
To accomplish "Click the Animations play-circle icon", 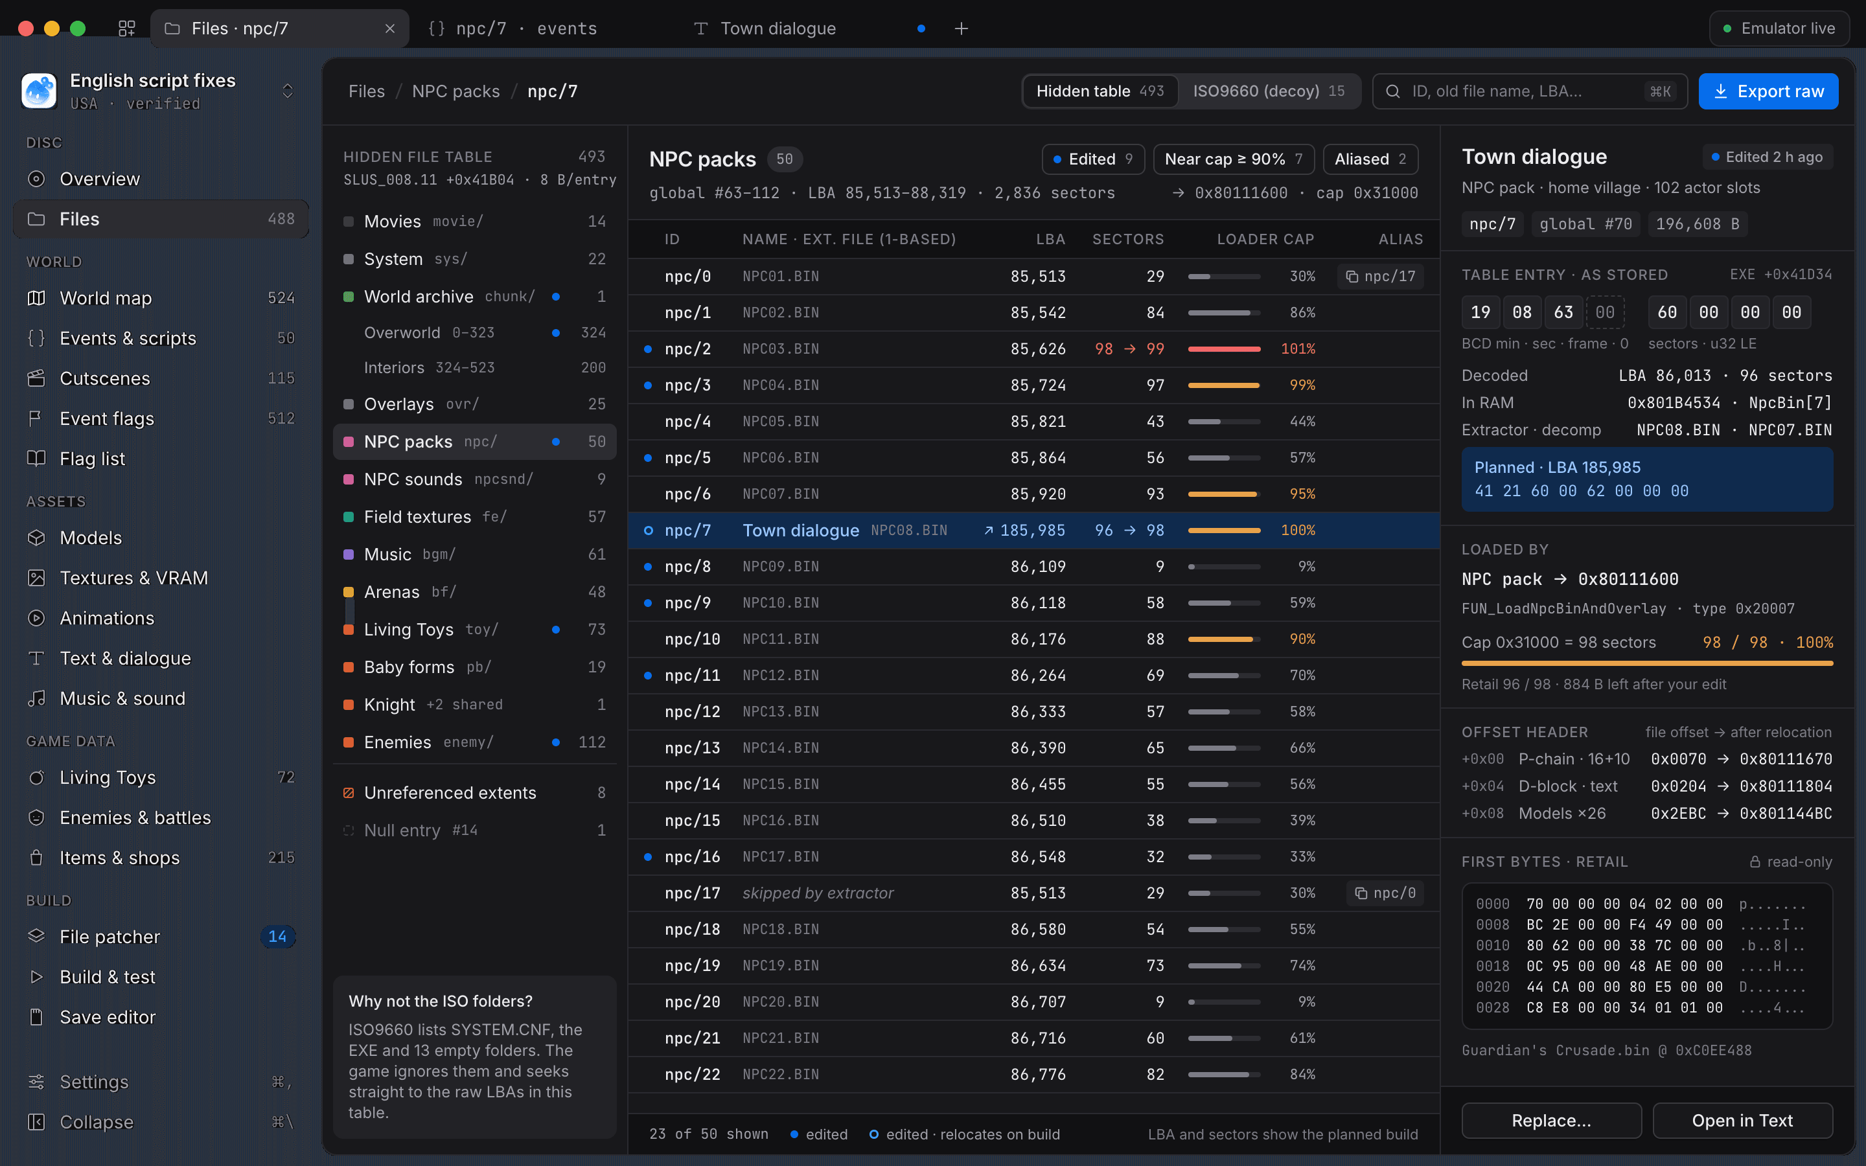I will pos(36,618).
